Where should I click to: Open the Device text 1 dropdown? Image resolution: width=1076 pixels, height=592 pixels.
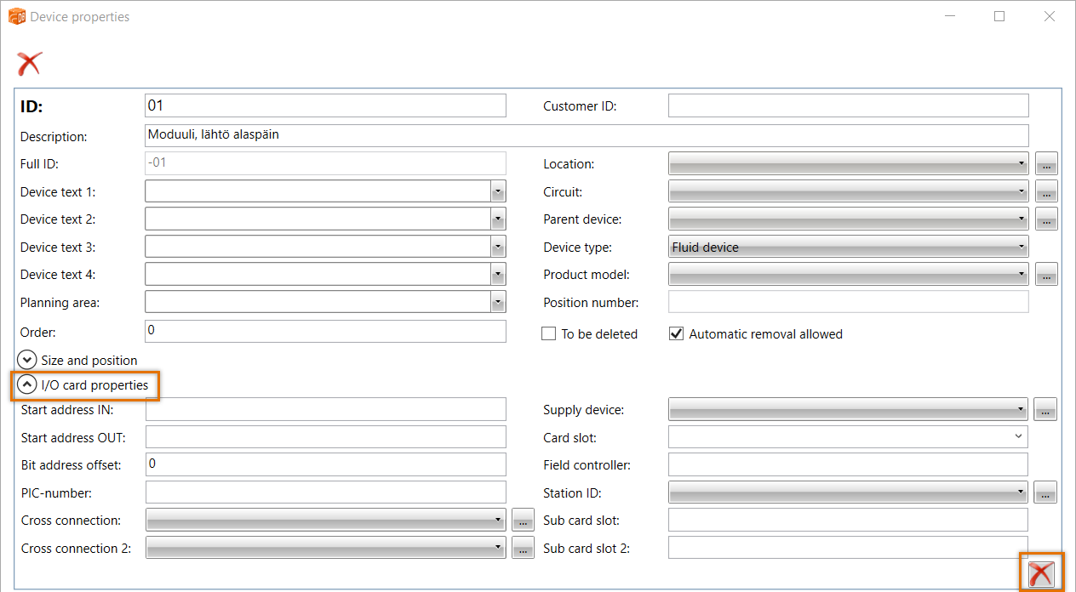click(x=498, y=192)
